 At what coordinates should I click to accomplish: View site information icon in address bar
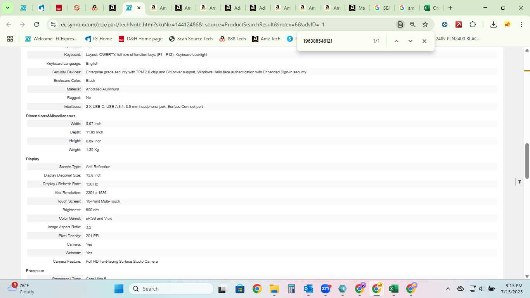pos(53,24)
